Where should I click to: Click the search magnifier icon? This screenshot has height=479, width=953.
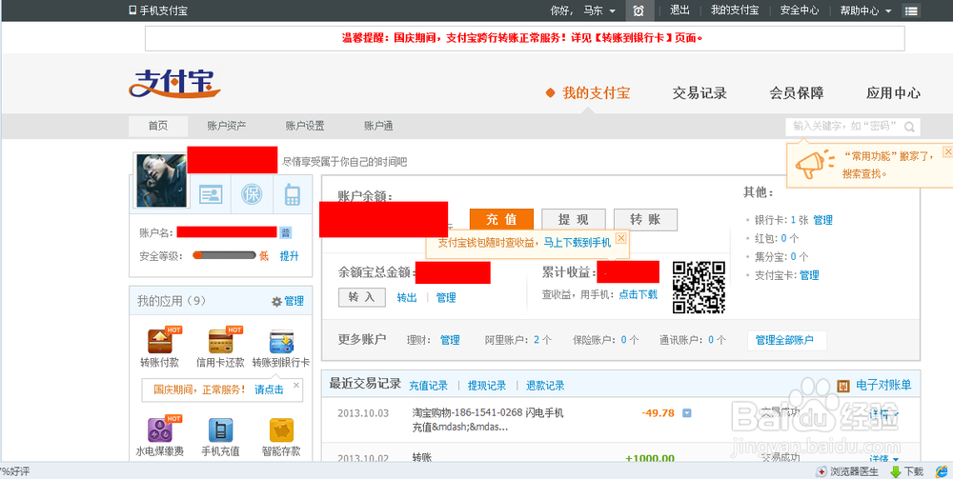tap(909, 127)
